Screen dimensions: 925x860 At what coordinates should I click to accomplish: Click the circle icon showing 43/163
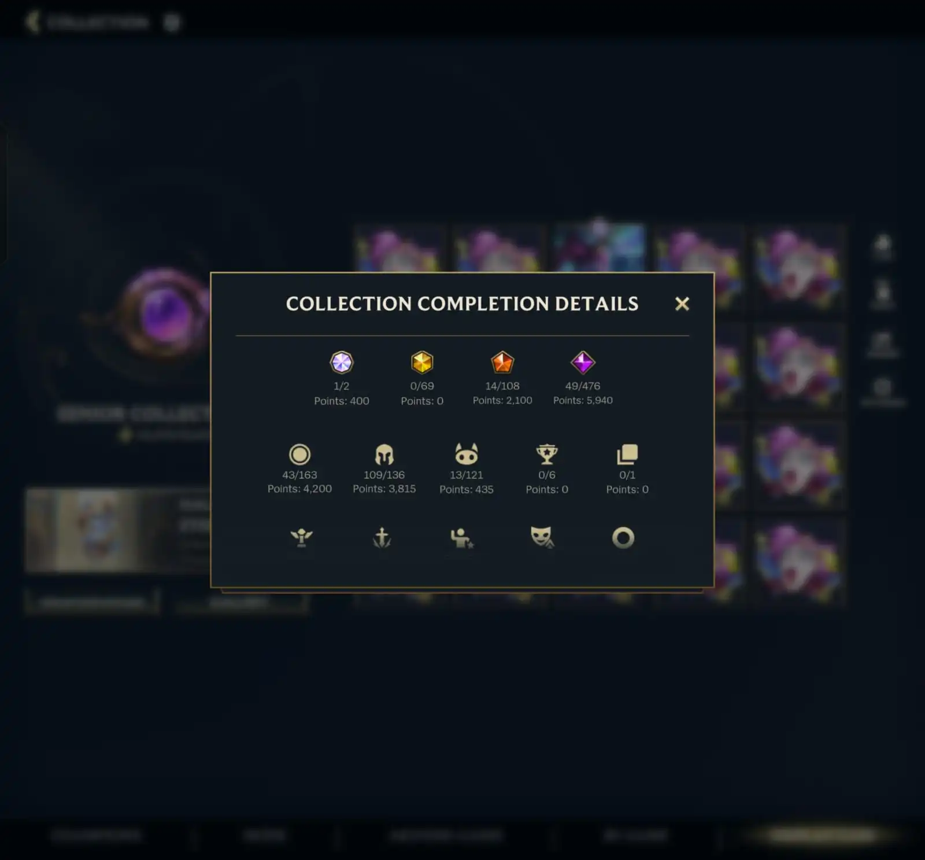pos(299,455)
